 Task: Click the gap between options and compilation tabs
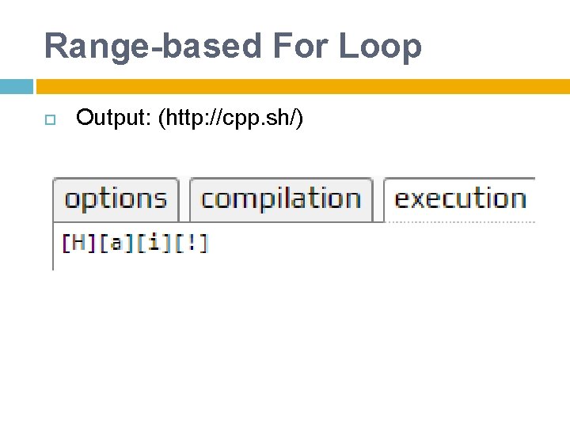pyautogui.click(x=184, y=199)
